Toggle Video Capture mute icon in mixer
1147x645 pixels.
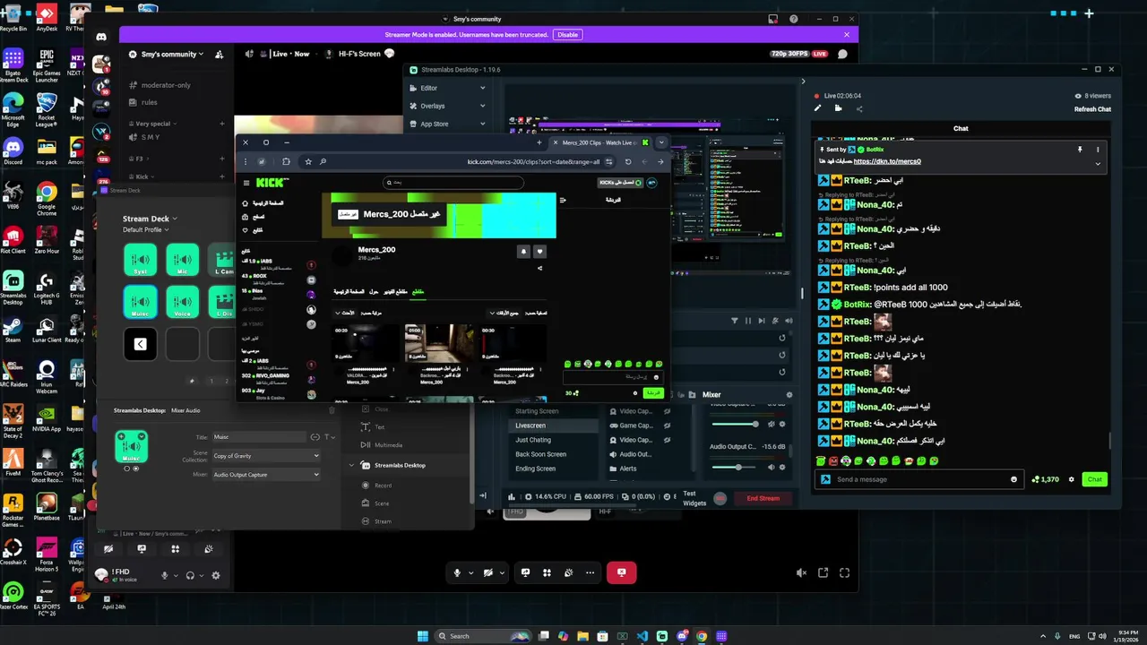pos(771,424)
